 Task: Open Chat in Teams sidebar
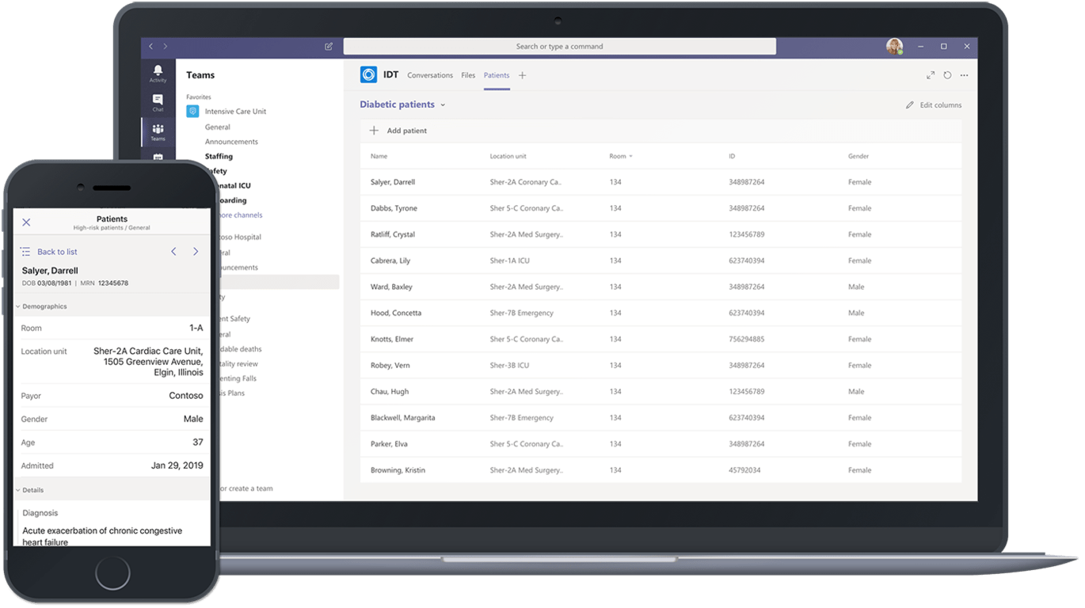158,103
